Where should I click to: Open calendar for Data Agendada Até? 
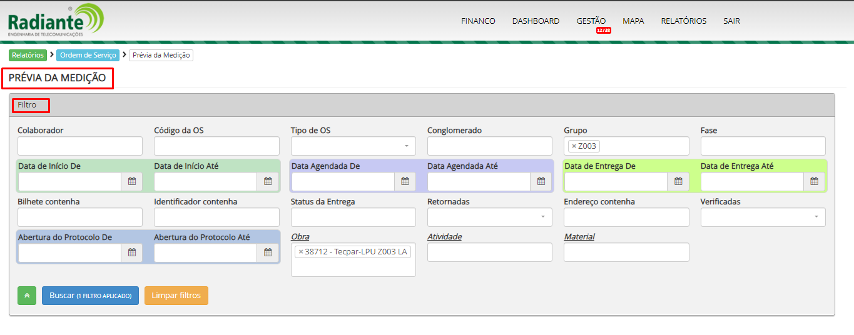541,181
